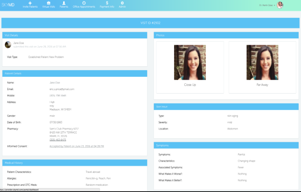
Task: Open the Far Away photo thumbnail
Action: point(262,62)
